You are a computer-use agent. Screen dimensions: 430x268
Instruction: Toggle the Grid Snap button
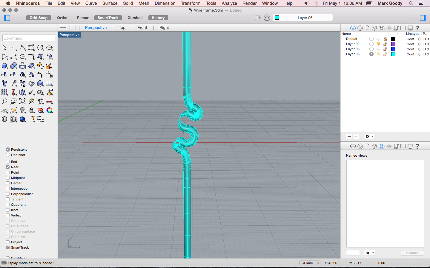pyautogui.click(x=39, y=18)
